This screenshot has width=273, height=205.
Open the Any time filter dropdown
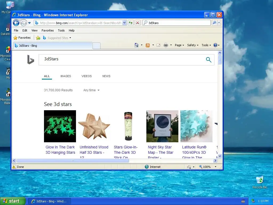91,90
